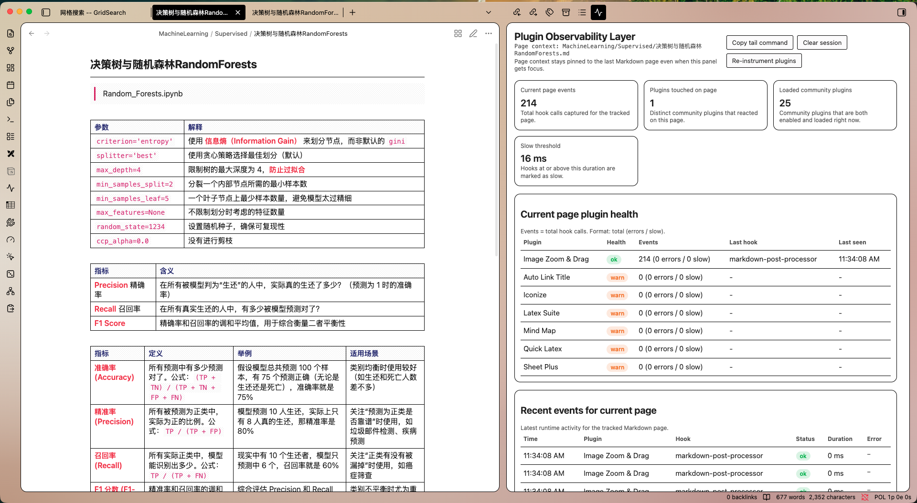Open tags pane icon in right sidebar
Screen dimensions: 917x503
click(550, 12)
